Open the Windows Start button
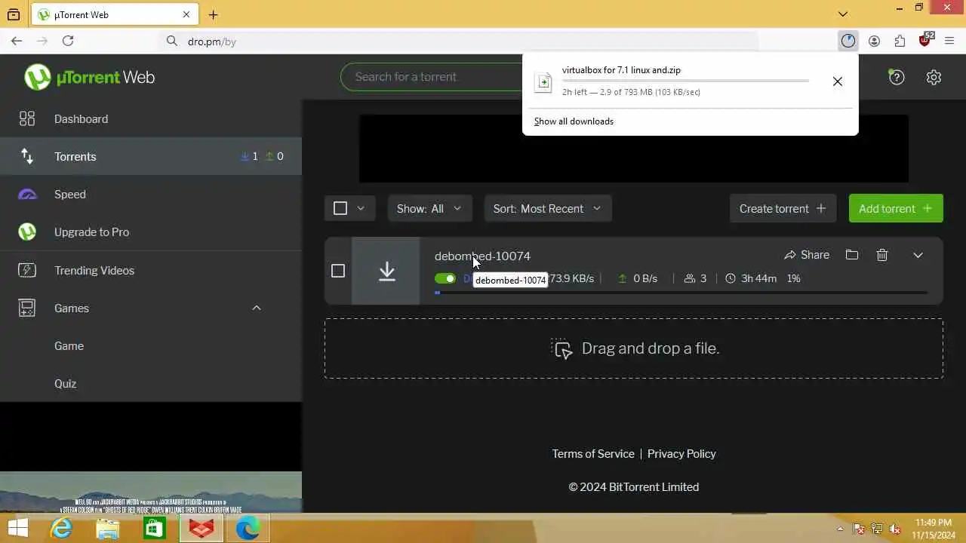 pyautogui.click(x=17, y=529)
